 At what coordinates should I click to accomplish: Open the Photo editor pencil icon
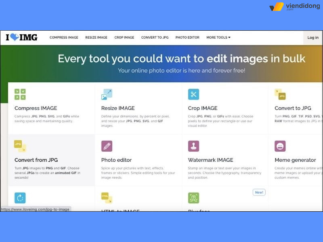click(x=107, y=146)
